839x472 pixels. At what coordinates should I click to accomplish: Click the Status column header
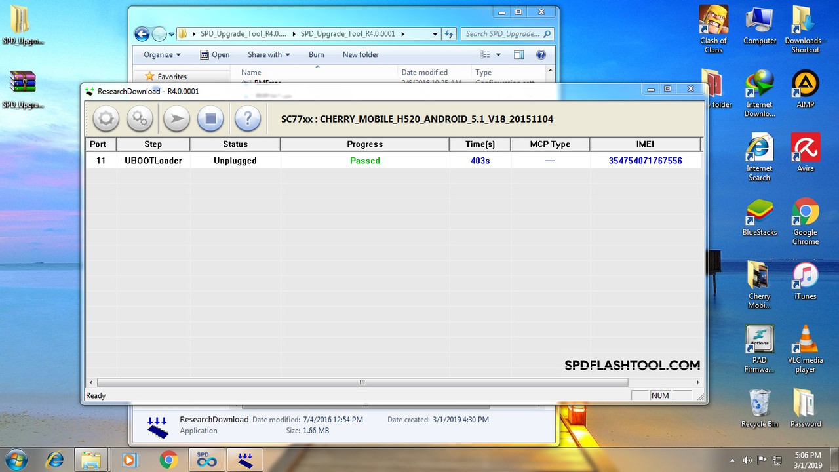(x=235, y=144)
